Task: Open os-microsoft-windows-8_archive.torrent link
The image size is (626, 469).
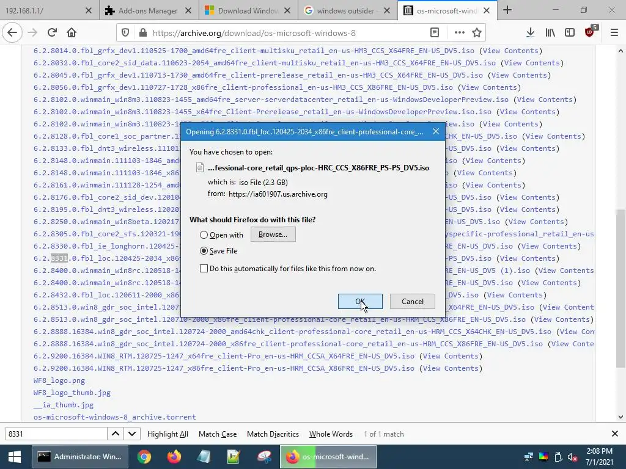Action: coord(114,416)
